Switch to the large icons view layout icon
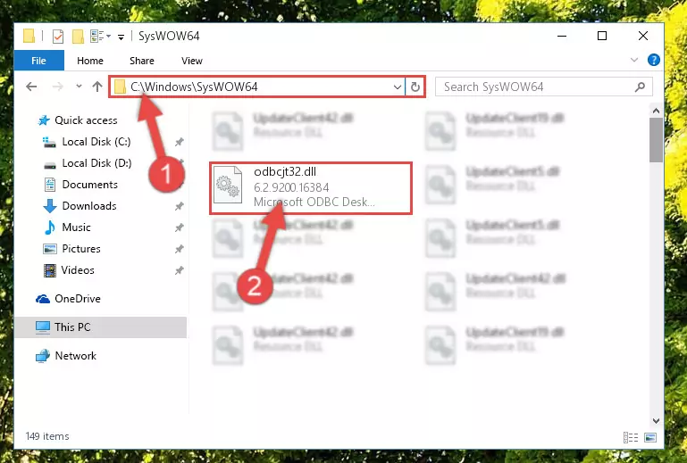This screenshot has height=463, width=687. point(650,437)
